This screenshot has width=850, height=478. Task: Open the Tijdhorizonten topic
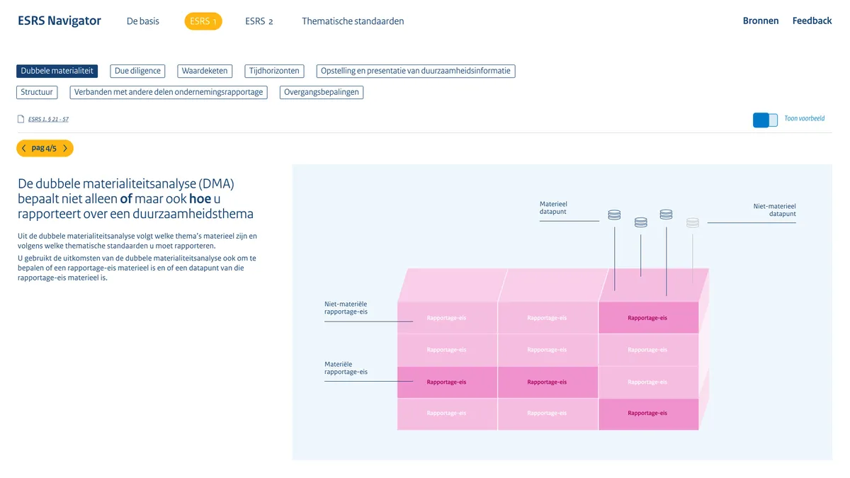click(x=274, y=71)
